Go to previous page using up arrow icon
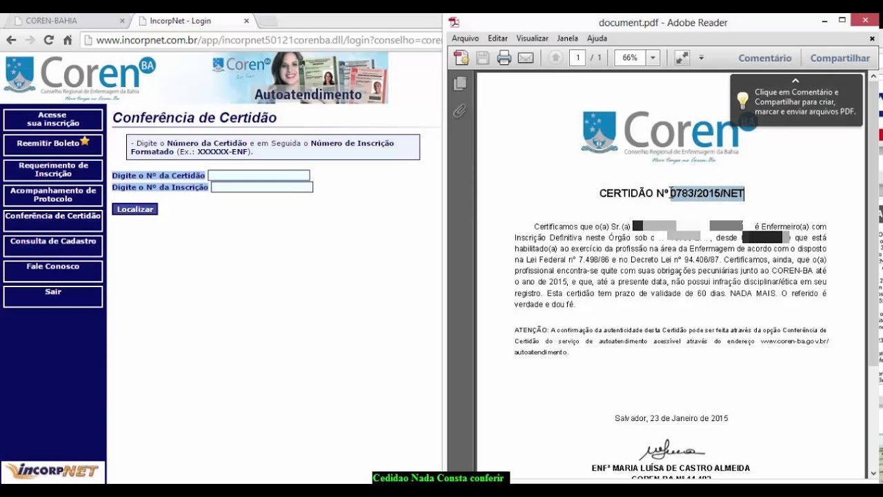 (x=555, y=58)
